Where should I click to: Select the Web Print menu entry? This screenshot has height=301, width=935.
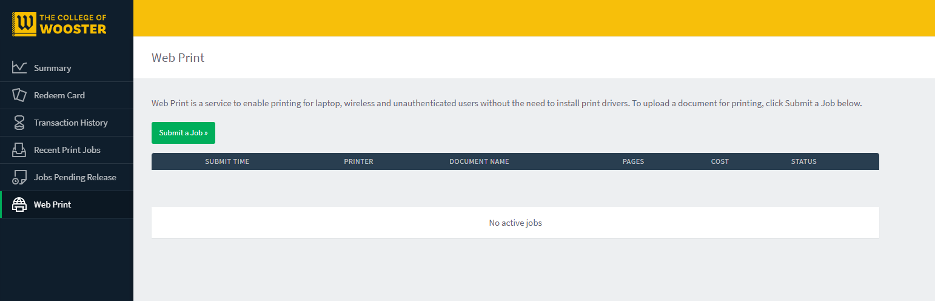coord(67,205)
